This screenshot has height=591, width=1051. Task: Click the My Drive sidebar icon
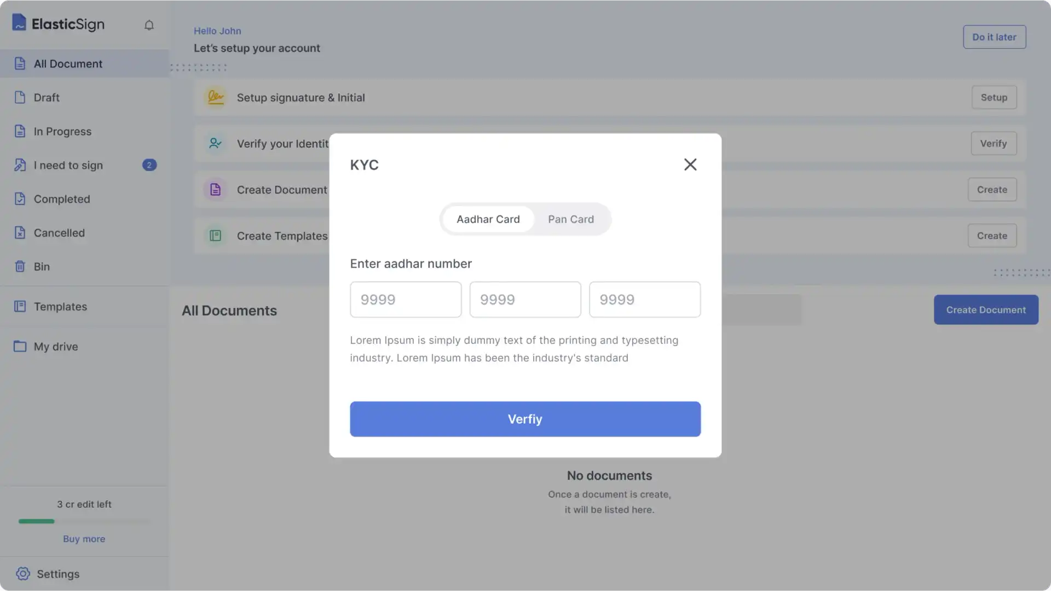20,346
